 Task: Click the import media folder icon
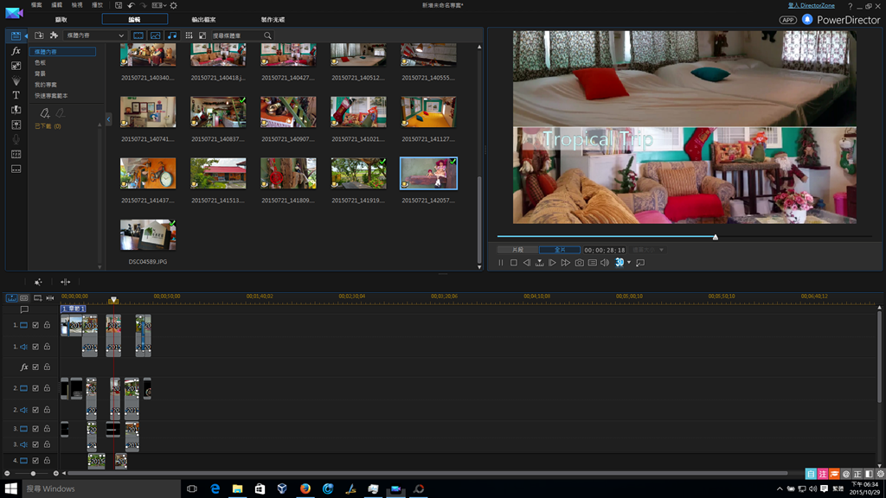coord(39,35)
